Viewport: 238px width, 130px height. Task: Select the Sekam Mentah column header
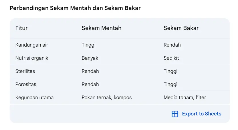click(x=102, y=28)
